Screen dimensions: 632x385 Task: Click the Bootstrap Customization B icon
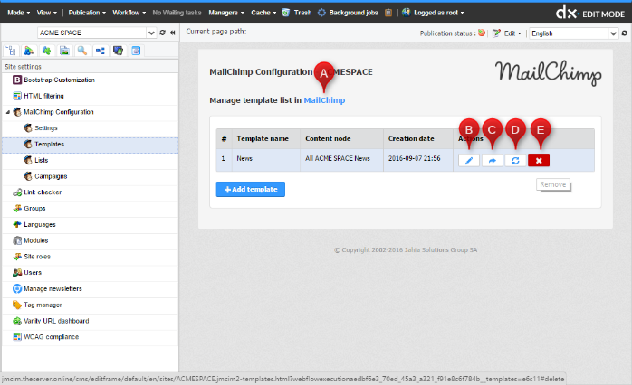(x=17, y=80)
